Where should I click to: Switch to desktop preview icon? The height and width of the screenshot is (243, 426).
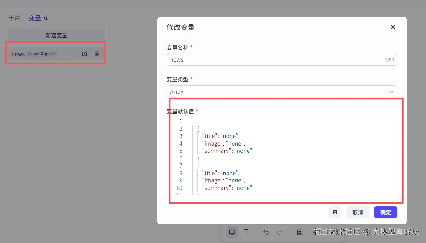click(x=232, y=232)
